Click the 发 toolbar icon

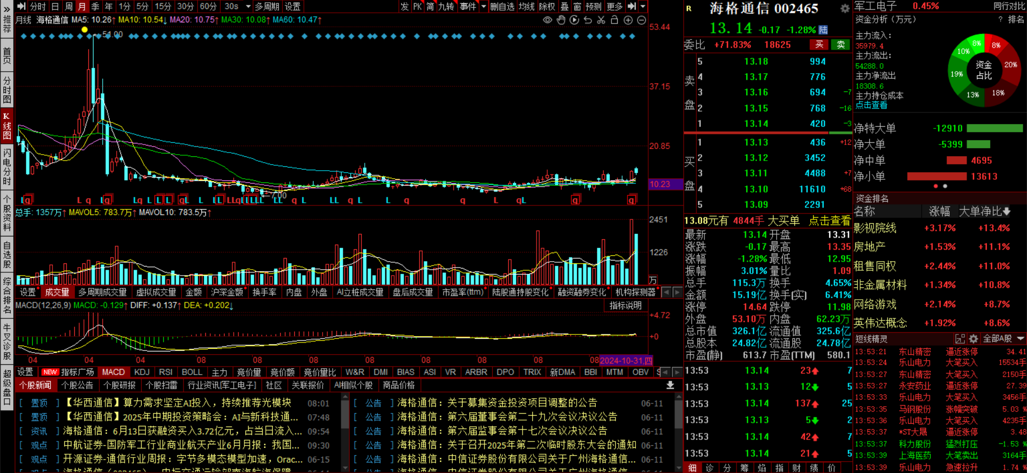(404, 6)
